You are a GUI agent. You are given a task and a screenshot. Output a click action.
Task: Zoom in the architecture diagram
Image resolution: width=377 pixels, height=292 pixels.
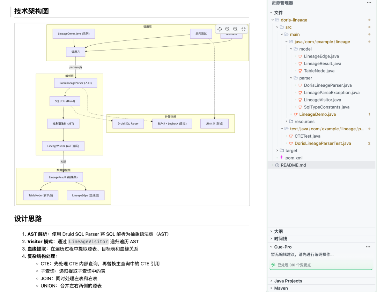[x=235, y=29]
